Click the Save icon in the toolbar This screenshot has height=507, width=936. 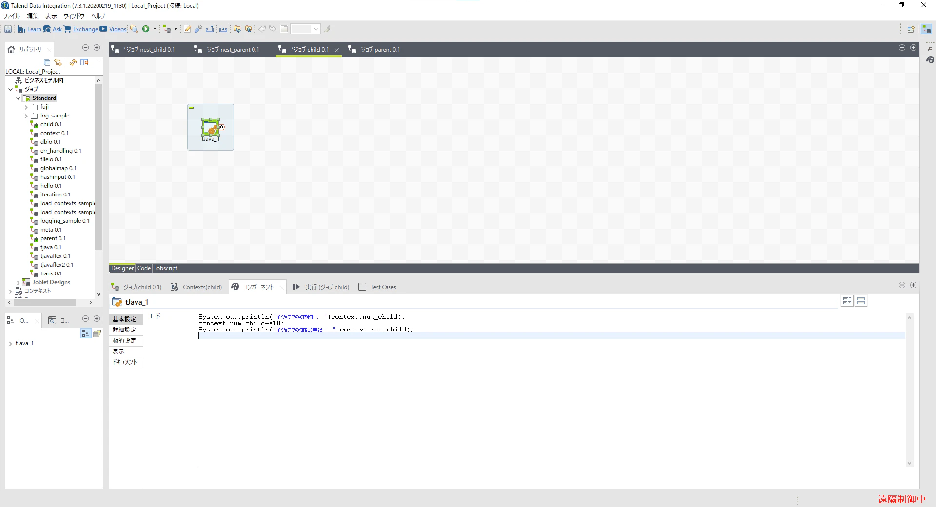pyautogui.click(x=8, y=29)
